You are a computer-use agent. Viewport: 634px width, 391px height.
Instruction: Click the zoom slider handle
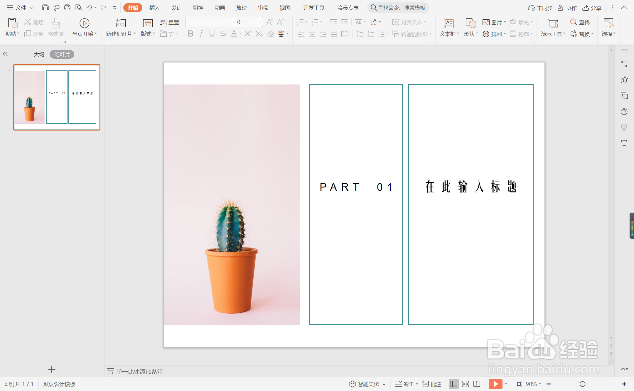[x=583, y=384]
